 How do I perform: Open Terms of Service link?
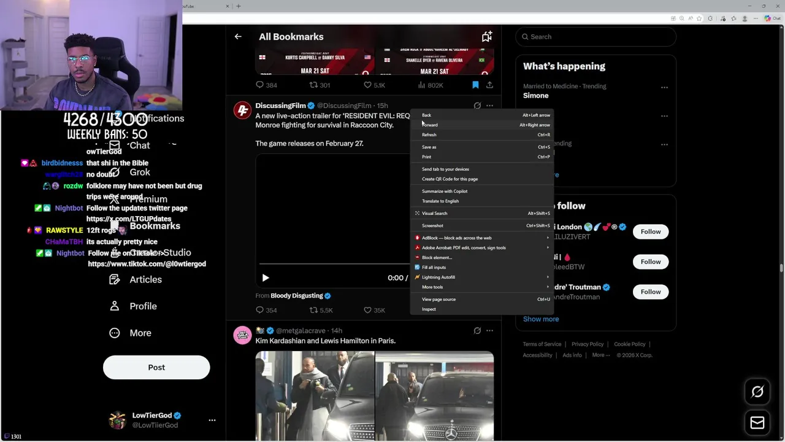[x=542, y=344]
